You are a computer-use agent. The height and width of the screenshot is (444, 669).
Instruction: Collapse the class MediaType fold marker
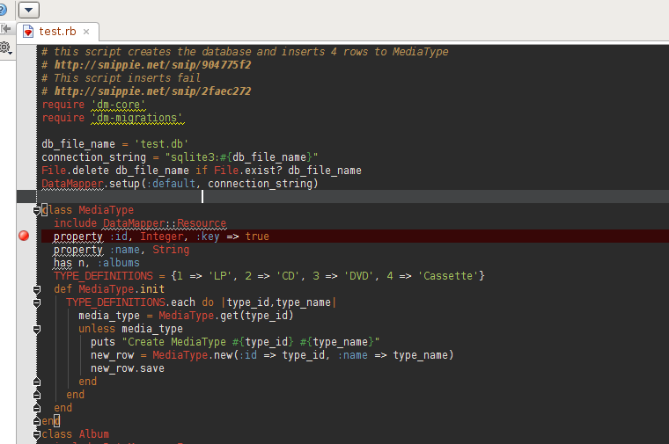37,210
